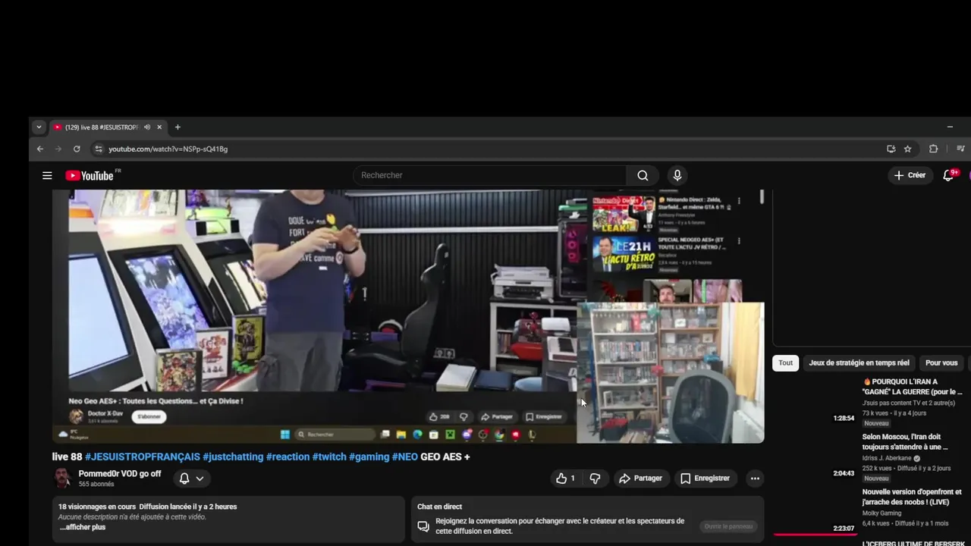Image resolution: width=971 pixels, height=546 pixels.
Task: Open POURQUOI L'IRAN A GAGNÉ LA GUERRE video
Action: (x=912, y=387)
